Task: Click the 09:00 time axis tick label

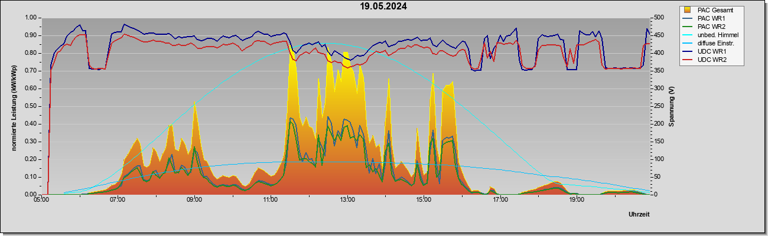Action: coord(194,201)
